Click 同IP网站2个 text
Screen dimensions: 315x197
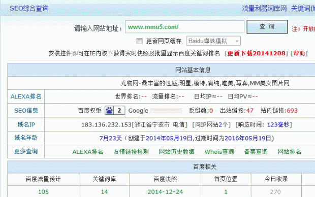coord(211,125)
